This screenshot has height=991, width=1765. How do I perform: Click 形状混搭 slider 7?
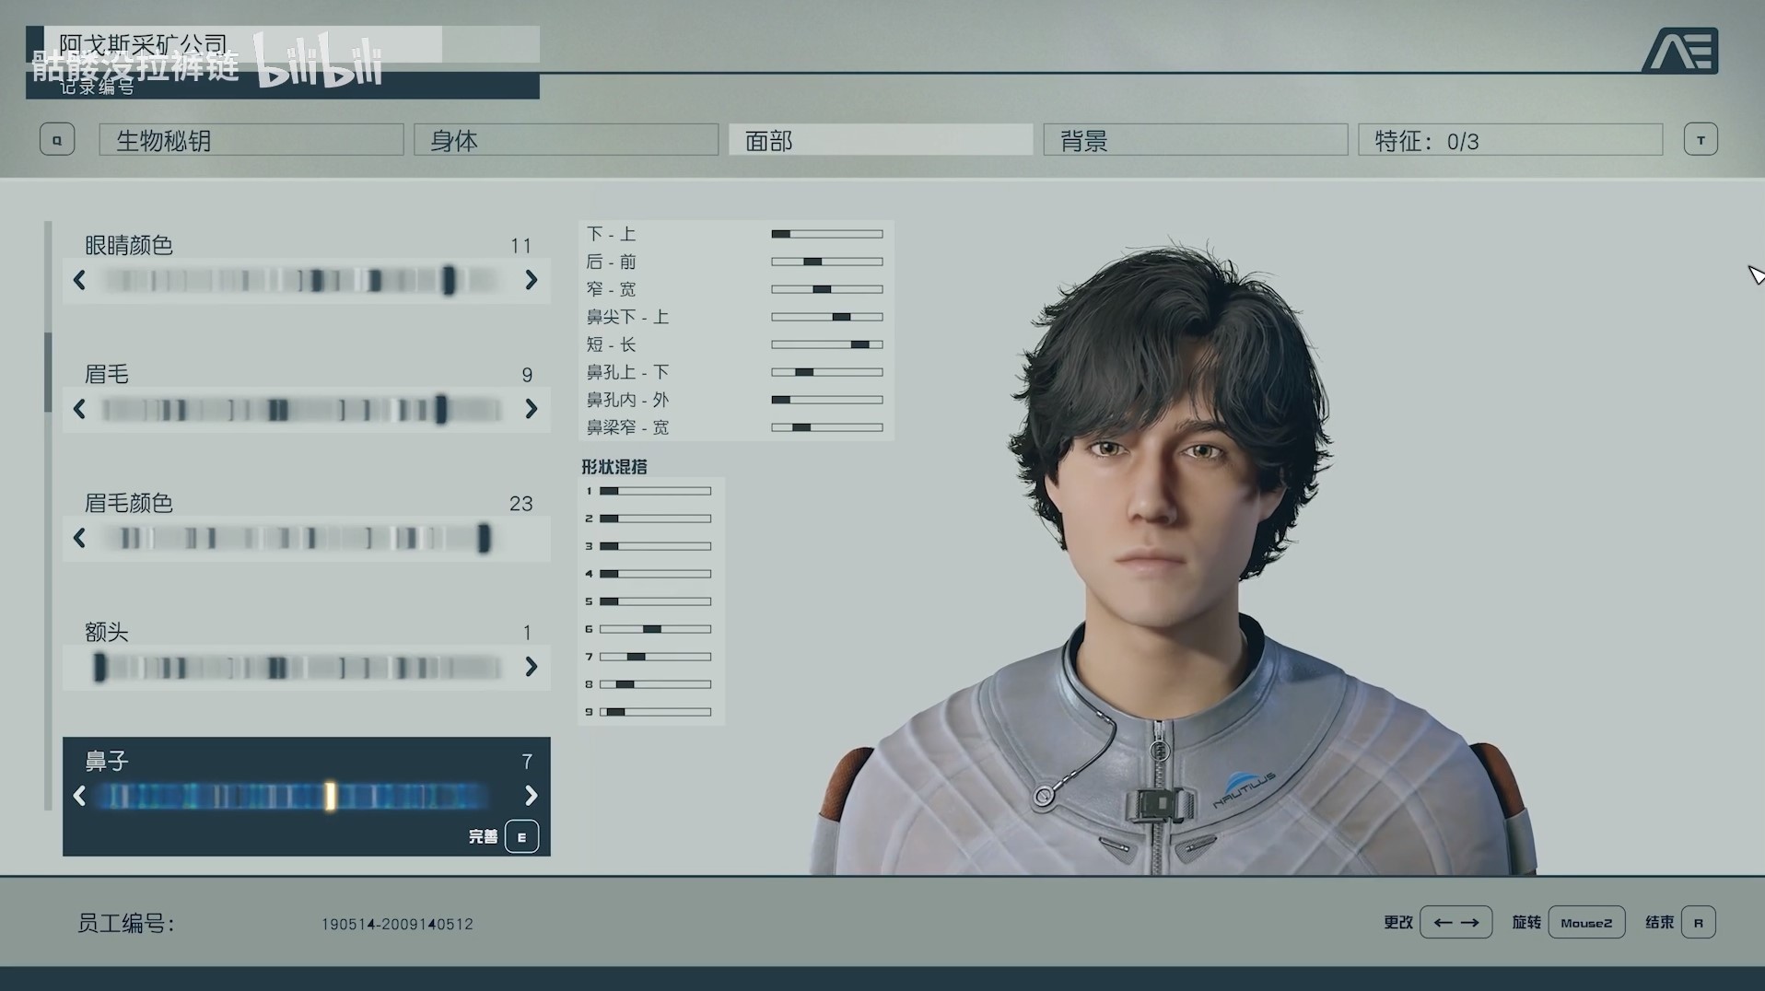click(655, 657)
